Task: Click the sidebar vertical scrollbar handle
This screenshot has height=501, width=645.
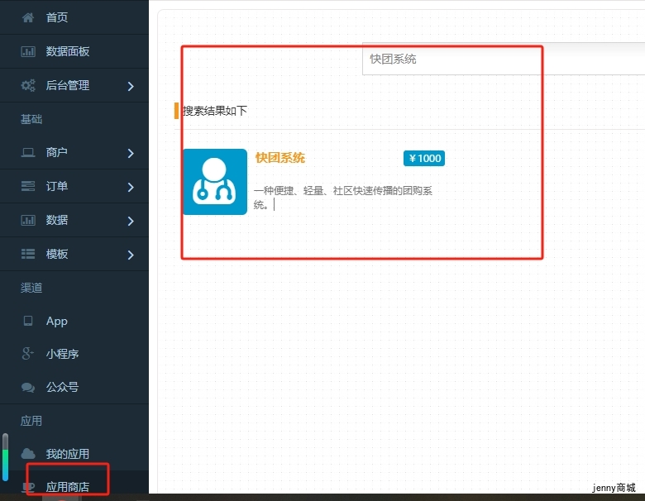Action: 5,457
